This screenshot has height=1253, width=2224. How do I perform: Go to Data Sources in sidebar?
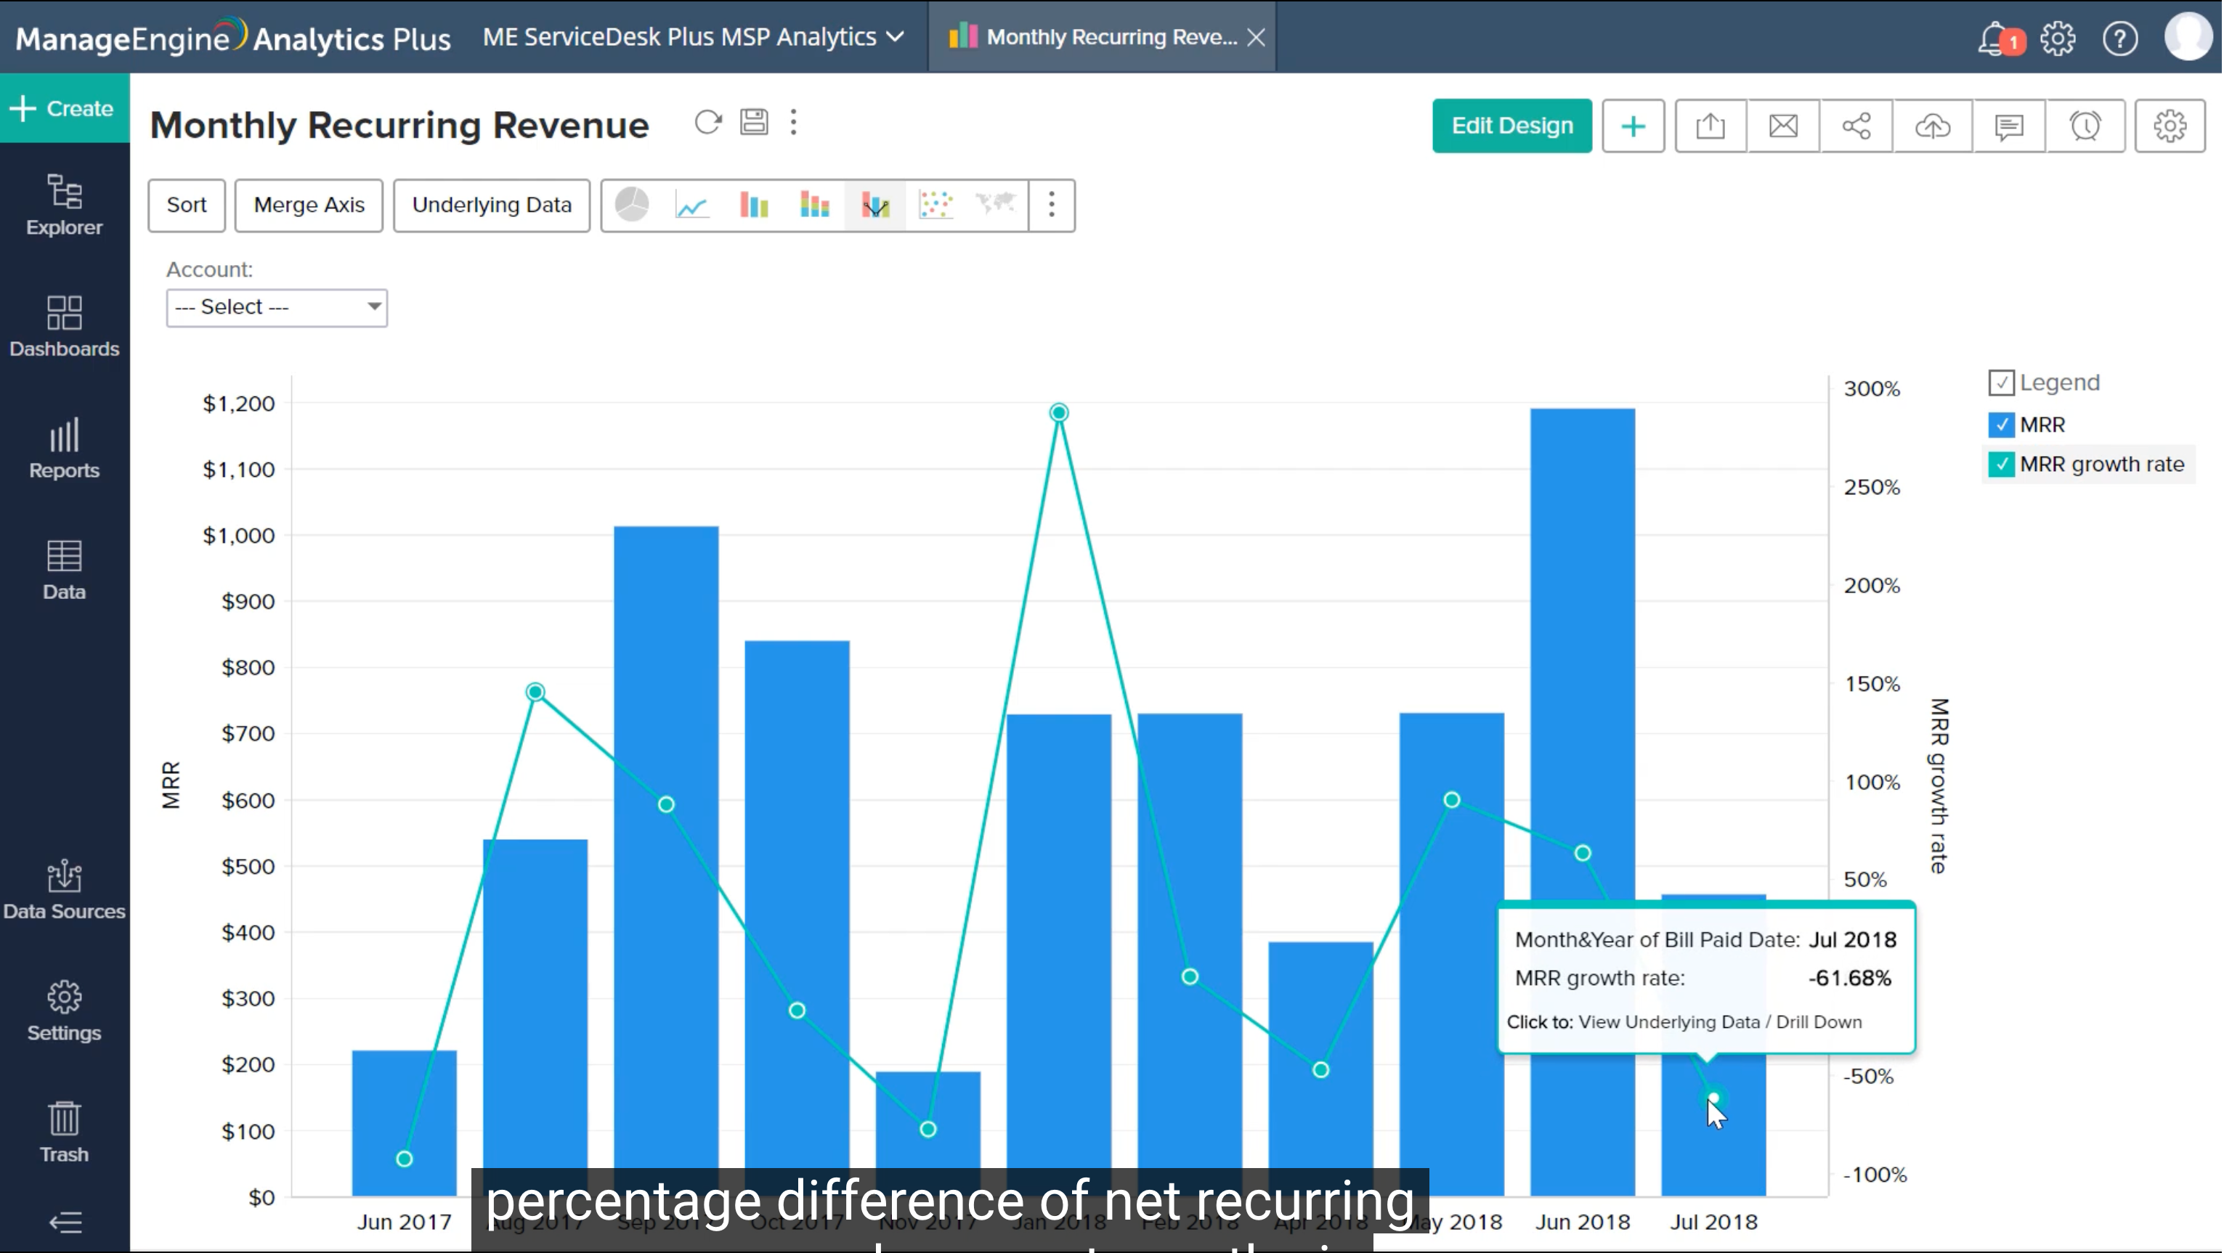(64, 890)
